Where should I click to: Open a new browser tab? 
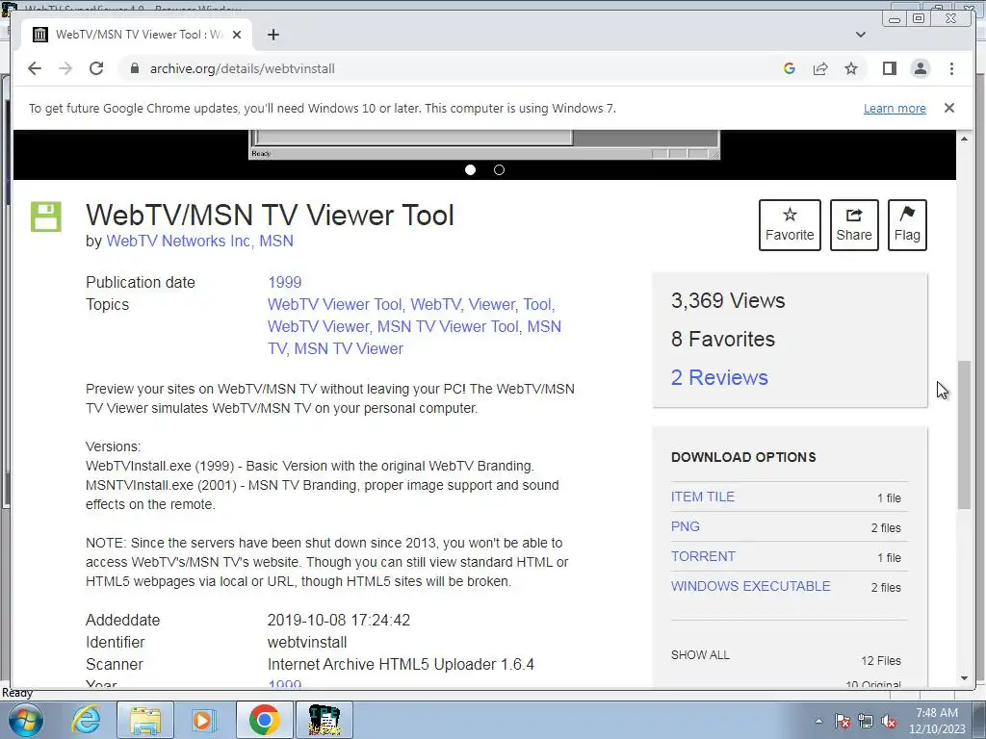[x=272, y=35]
